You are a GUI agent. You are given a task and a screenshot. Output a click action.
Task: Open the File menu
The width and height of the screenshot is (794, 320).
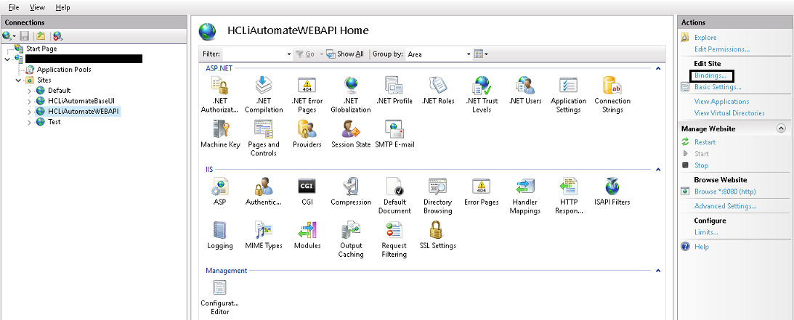(14, 7)
